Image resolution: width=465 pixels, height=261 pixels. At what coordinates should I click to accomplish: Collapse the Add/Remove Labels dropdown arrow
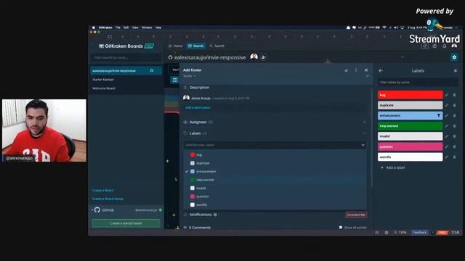point(363,145)
